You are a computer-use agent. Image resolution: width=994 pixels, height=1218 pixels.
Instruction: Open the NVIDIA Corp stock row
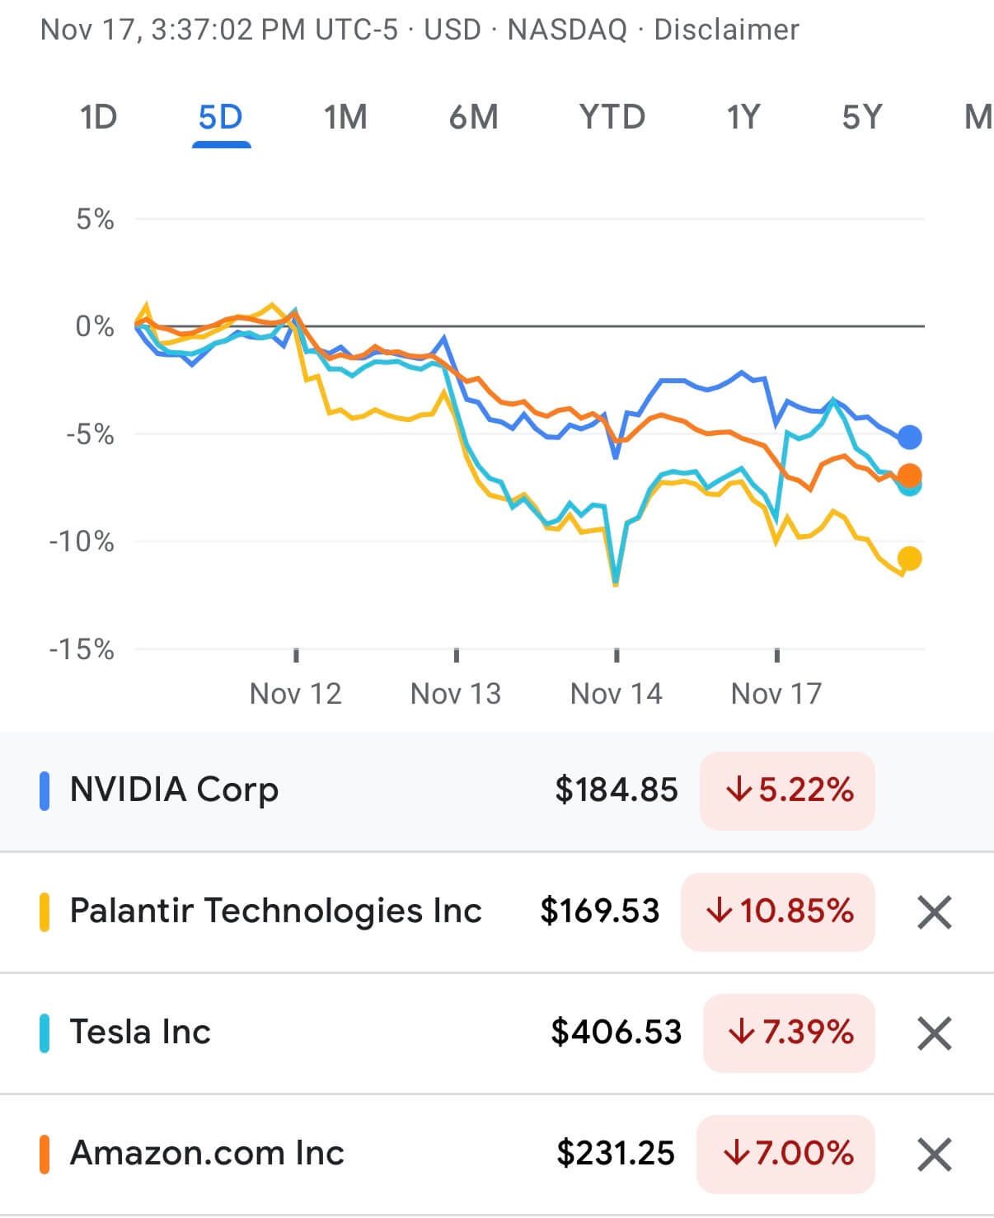pyautogui.click(x=175, y=789)
